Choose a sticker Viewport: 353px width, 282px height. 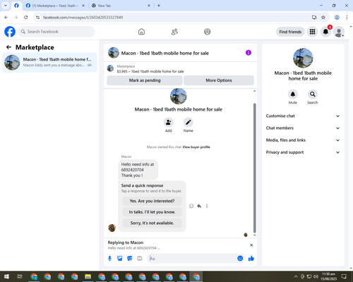(130, 259)
